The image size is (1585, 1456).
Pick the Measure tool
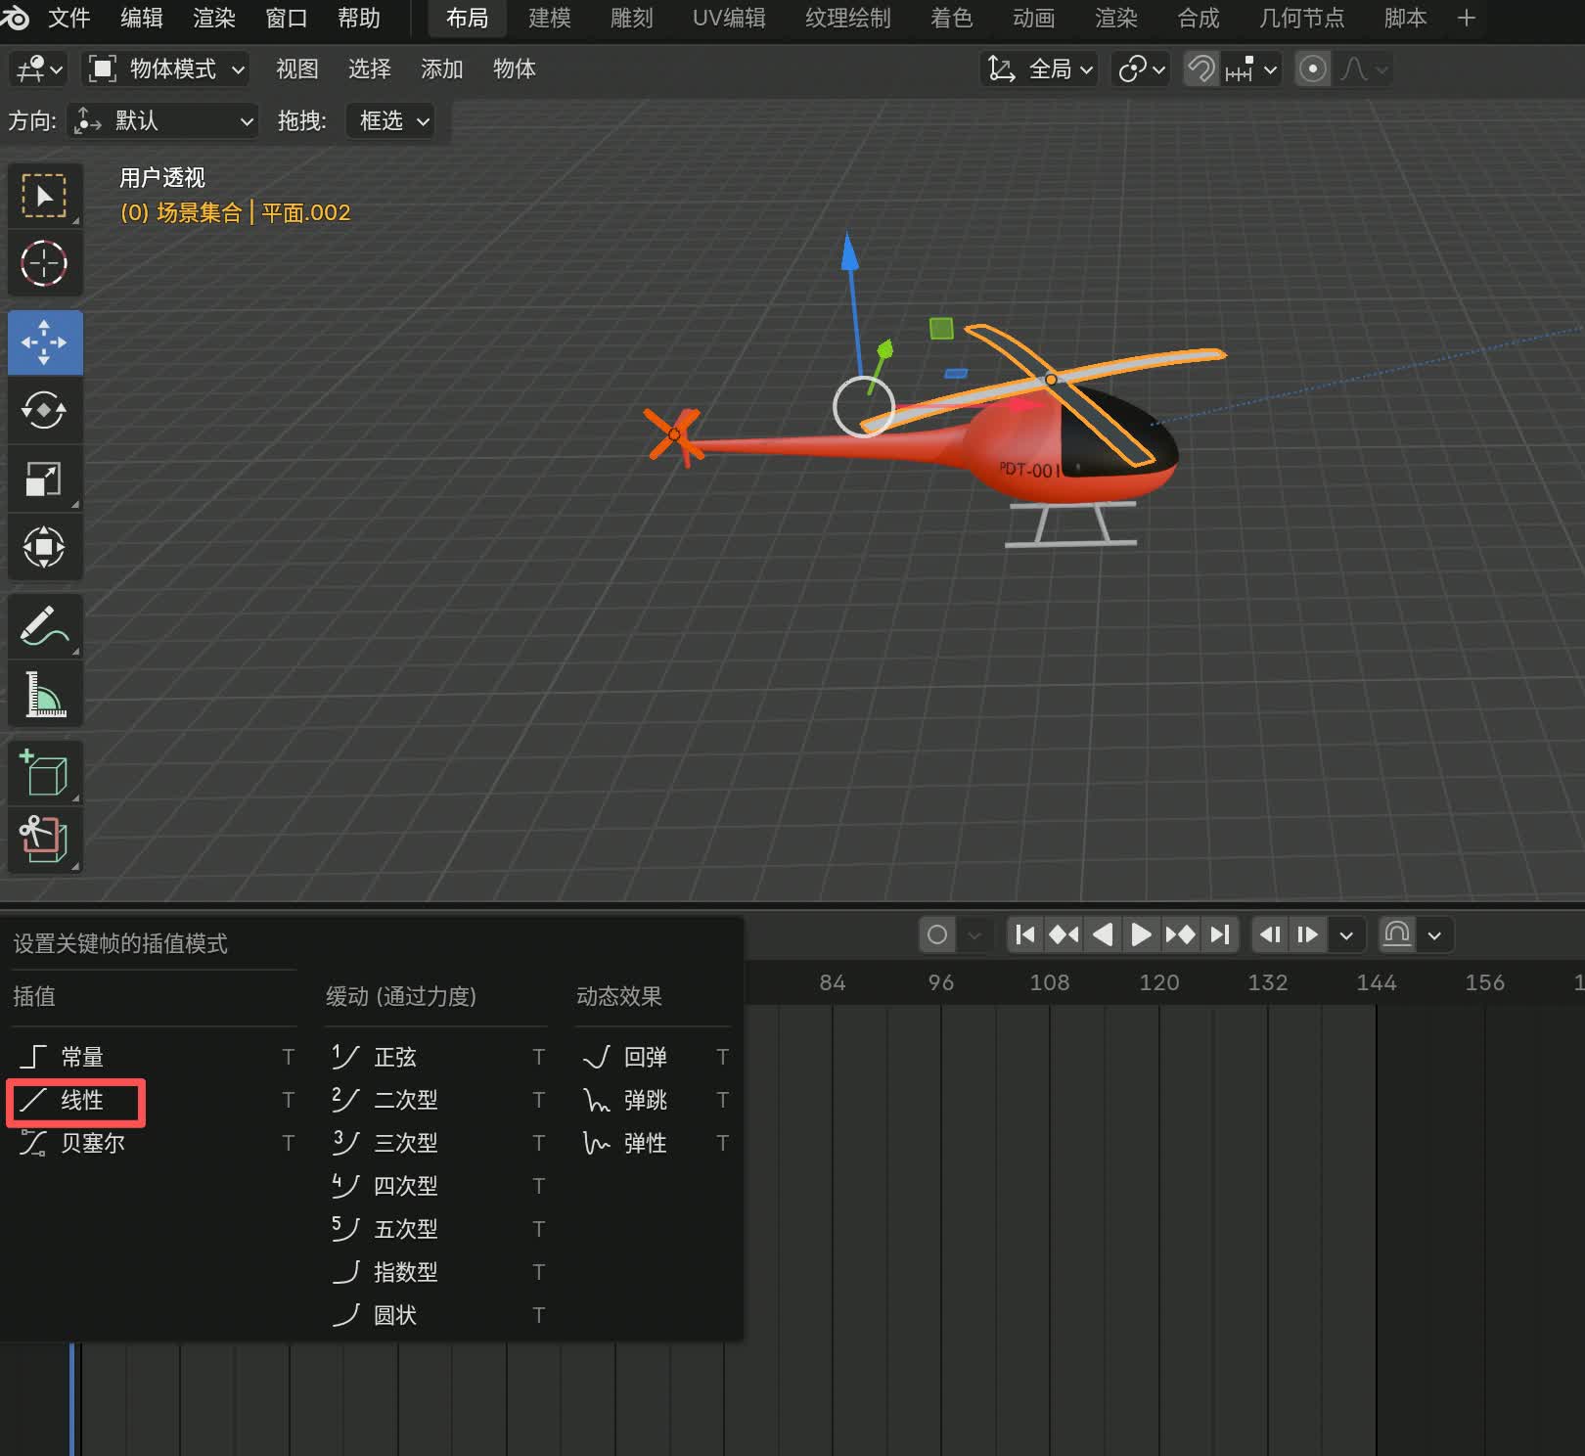point(44,695)
